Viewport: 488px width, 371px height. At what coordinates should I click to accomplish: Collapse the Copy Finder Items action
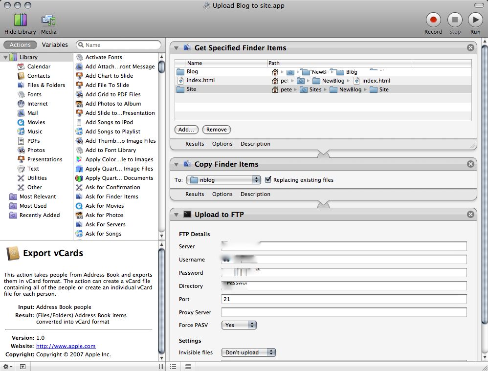[176, 164]
